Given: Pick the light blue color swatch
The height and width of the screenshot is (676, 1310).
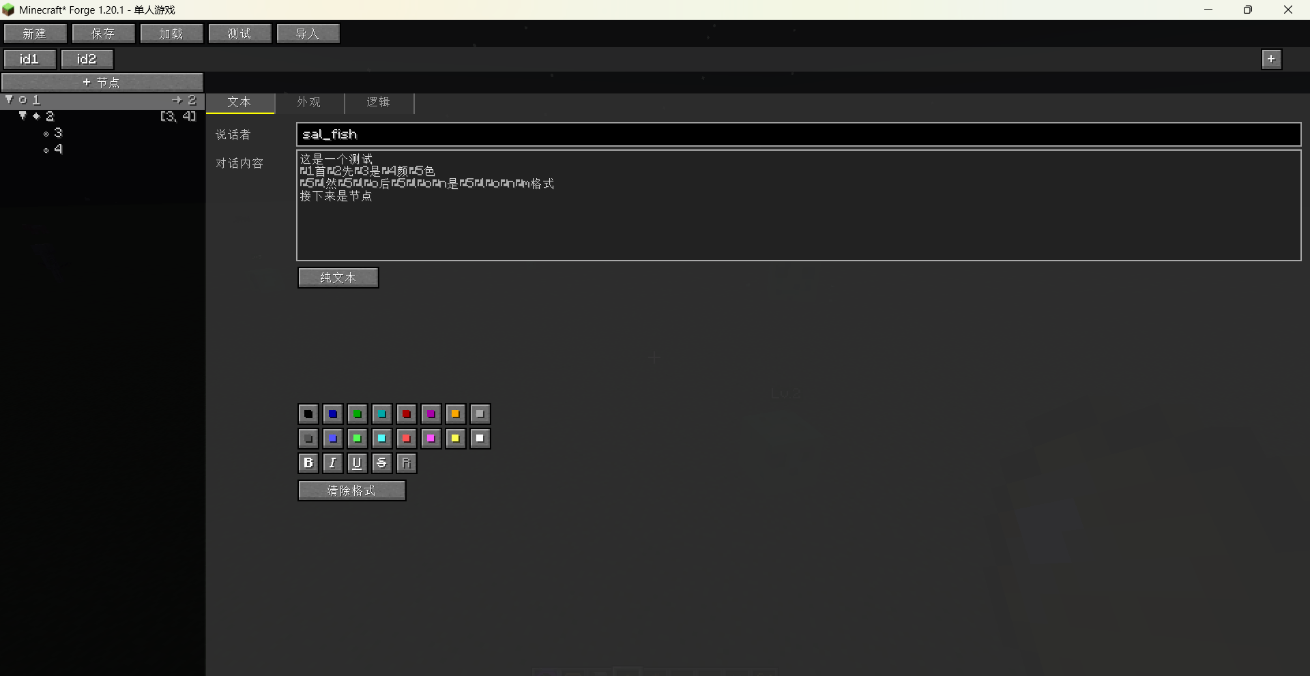Looking at the screenshot, I should (x=333, y=439).
